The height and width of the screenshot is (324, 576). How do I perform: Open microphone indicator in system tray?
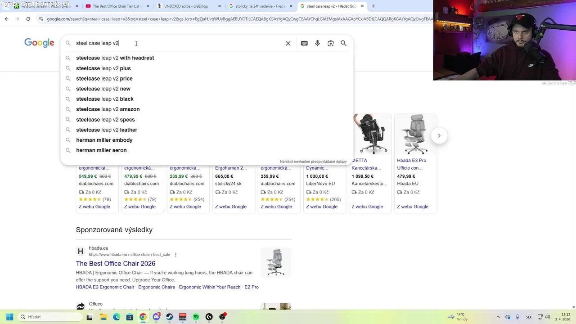pyautogui.click(x=517, y=317)
